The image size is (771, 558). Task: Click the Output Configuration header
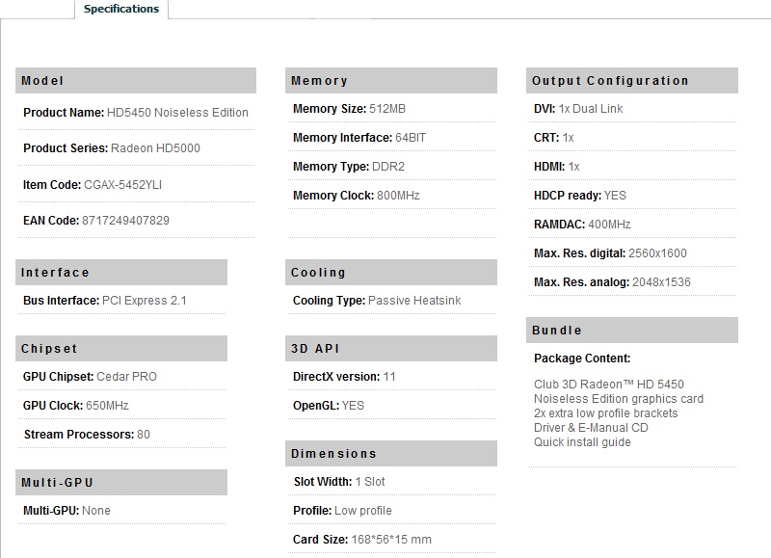click(632, 81)
